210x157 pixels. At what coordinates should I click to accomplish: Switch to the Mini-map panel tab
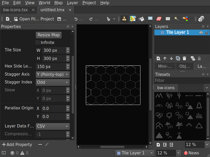click(165, 66)
